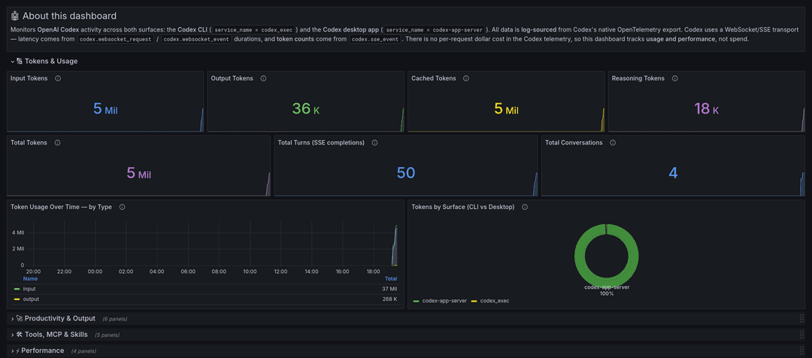Open info icon for Total Turns panel
The image size is (812, 358).
tap(374, 142)
